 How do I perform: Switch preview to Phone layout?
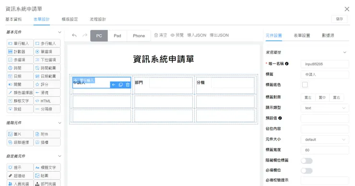coord(139,36)
